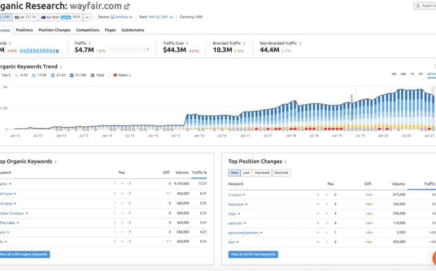Select the UK 332.3K database tab
Screen dimensions: 436x271
point(25,17)
